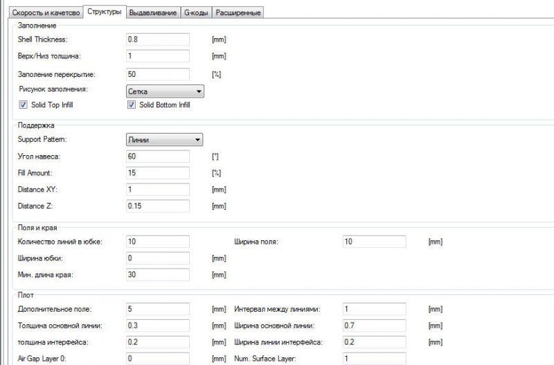Go to the Расширенные tab
Viewport: 554px width, 365px height.
[x=238, y=12]
